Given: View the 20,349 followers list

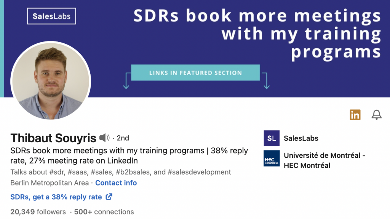Looking at the screenshot, I should point(38,212).
